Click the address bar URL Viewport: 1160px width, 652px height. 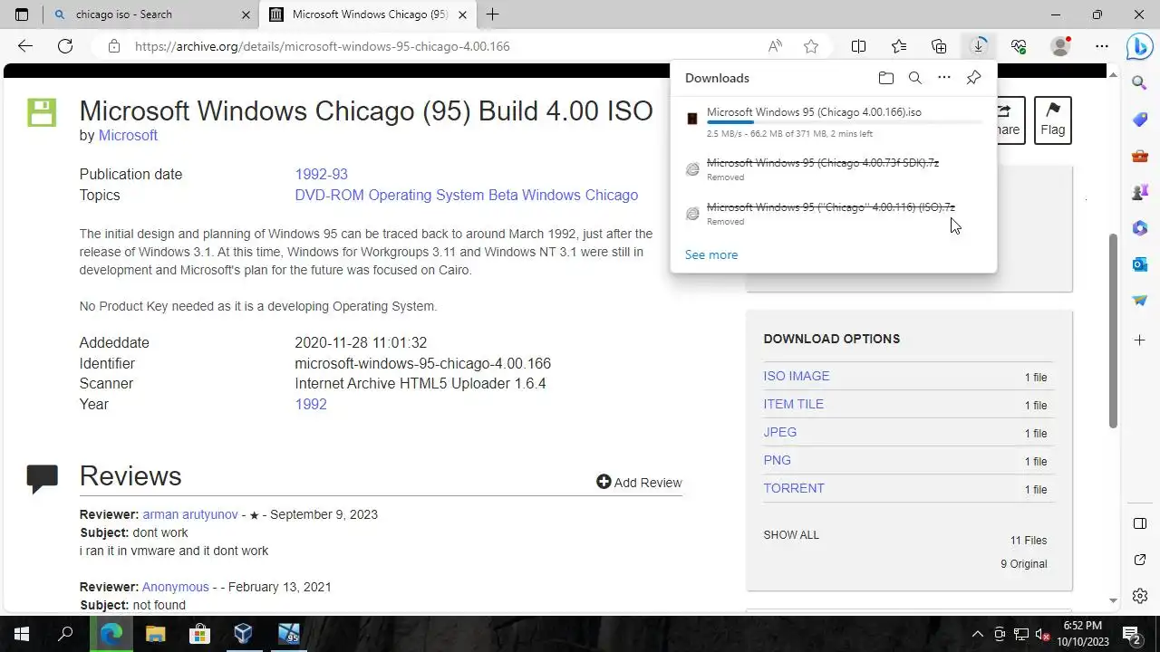323,46
